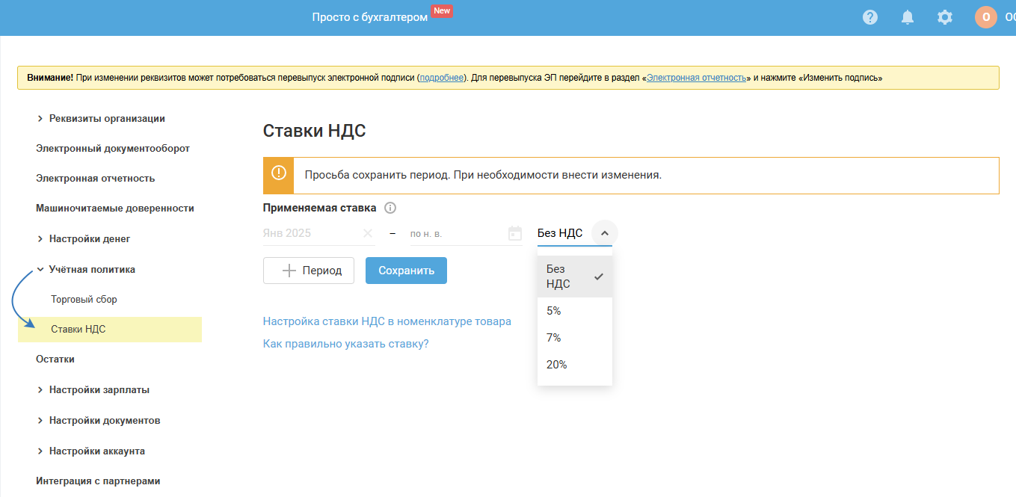Image resolution: width=1016 pixels, height=497 pixels.
Task: Choose the 7% rate option
Action: (x=575, y=338)
